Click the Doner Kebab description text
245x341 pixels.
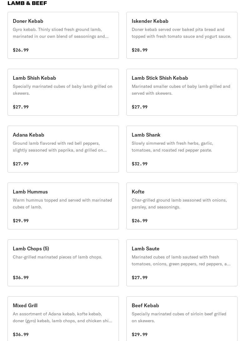click(x=61, y=33)
